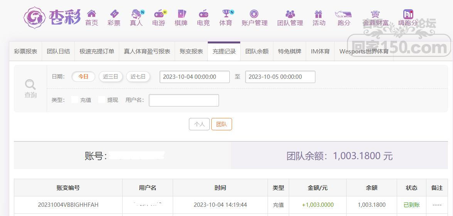Open the 电游 gamepad icon
Image resolution: width=453 pixels, height=216 pixels.
click(x=158, y=14)
